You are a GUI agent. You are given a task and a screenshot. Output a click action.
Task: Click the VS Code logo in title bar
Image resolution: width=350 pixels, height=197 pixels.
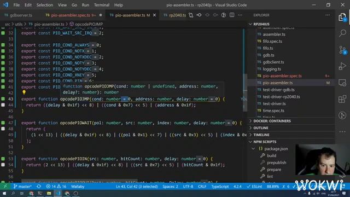pyautogui.click(x=5, y=5)
